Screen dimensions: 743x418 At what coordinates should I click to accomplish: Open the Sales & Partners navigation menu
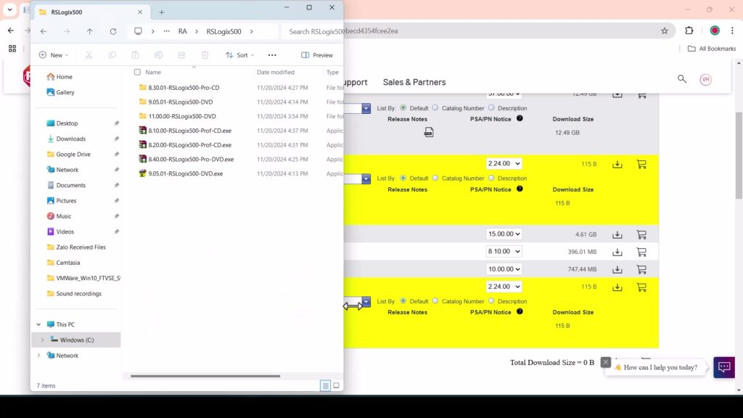pyautogui.click(x=414, y=82)
